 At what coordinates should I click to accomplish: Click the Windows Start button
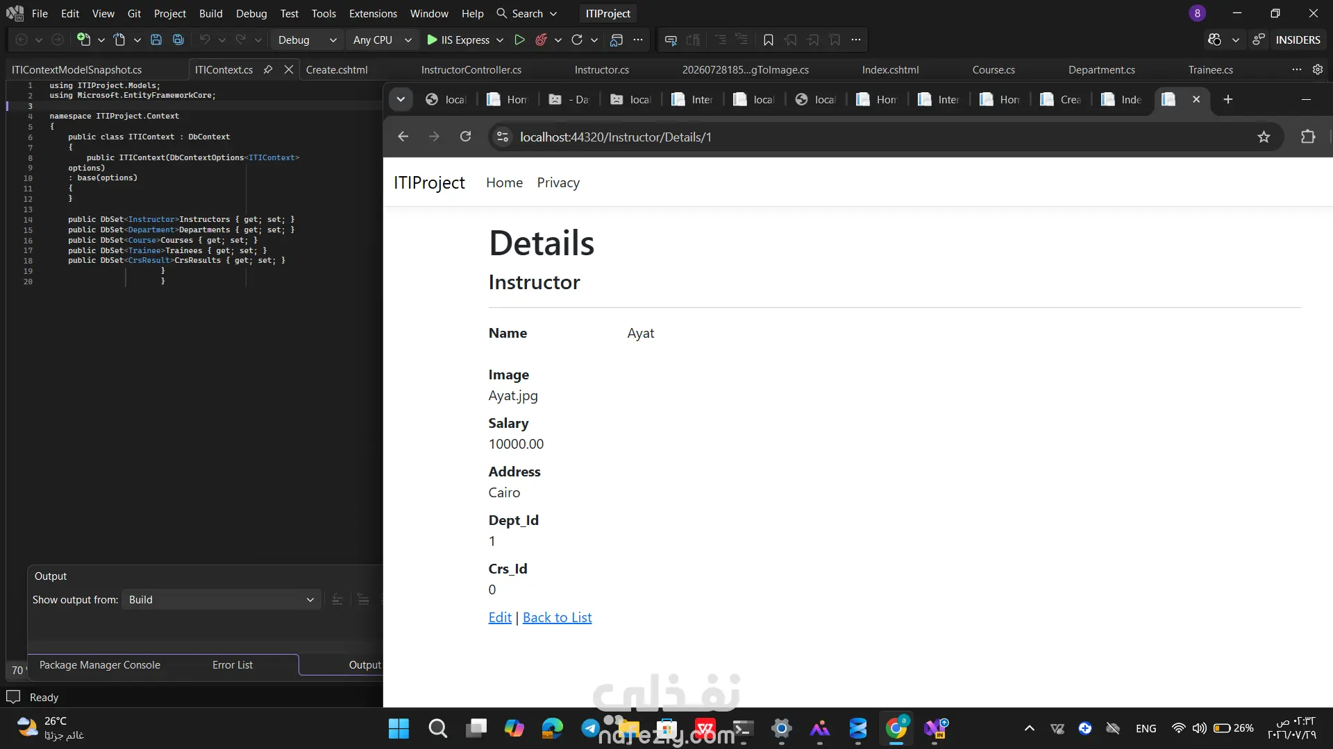tap(399, 728)
